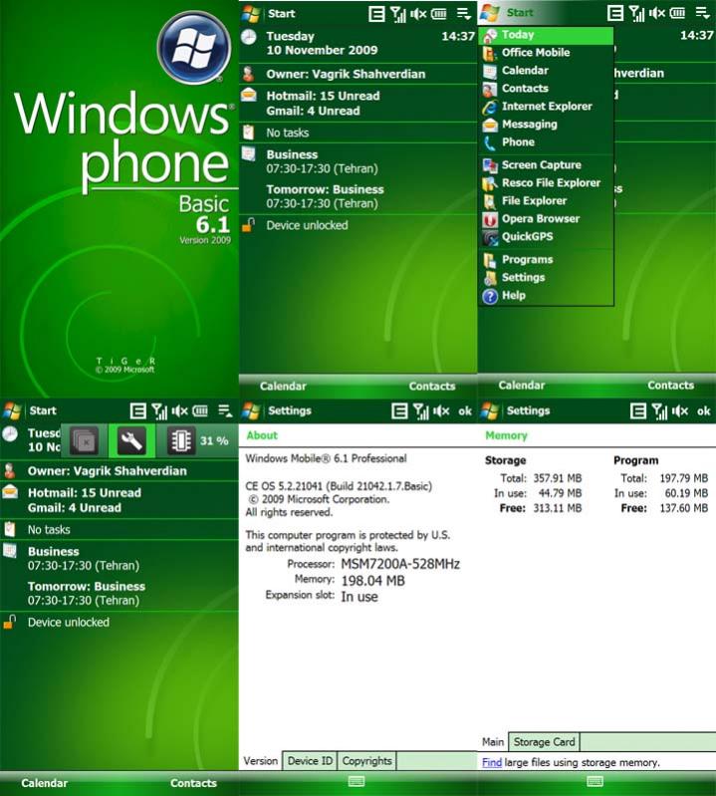Open Phone from the Start menu
The image size is (716, 796).
pyautogui.click(x=546, y=142)
